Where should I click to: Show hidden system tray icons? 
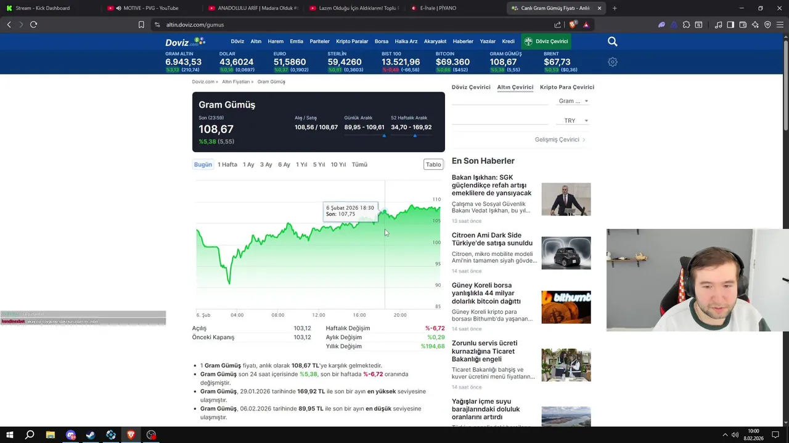724,435
